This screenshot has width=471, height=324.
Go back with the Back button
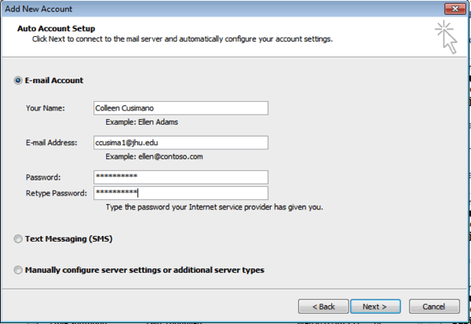[x=323, y=307]
